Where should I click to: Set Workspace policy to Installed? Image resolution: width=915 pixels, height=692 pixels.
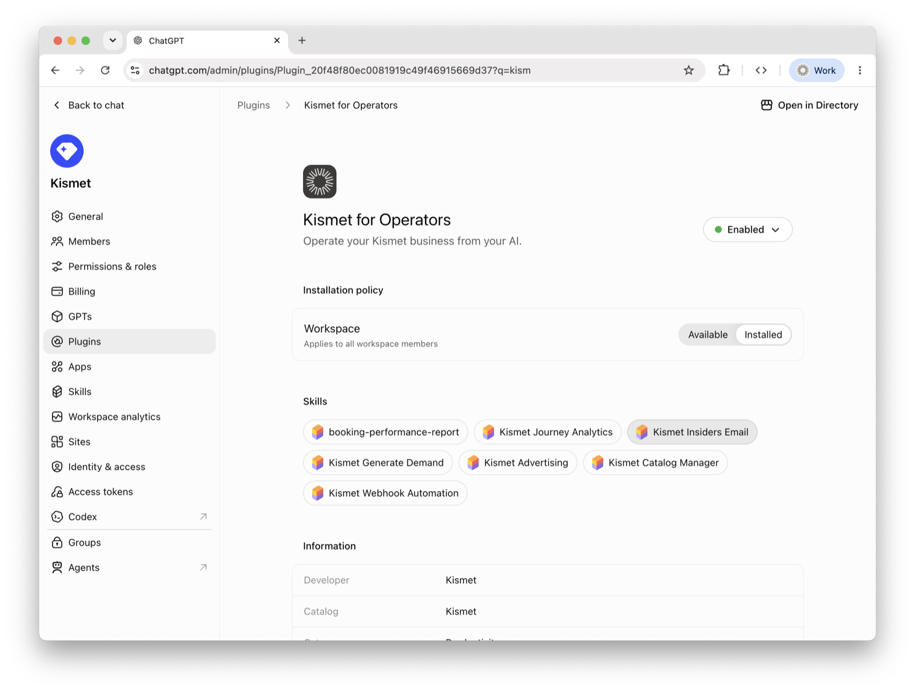(763, 335)
